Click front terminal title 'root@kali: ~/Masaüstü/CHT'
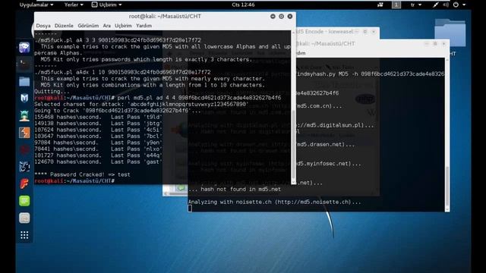The height and width of the screenshot is (273, 486). pyautogui.click(x=165, y=17)
